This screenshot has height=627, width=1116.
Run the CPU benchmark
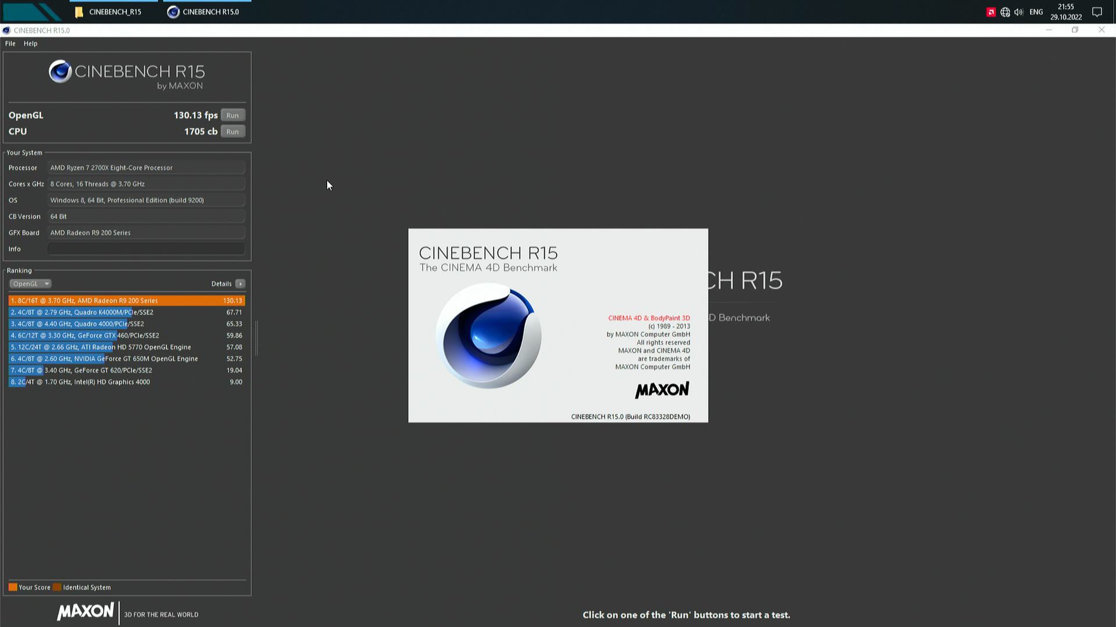pyautogui.click(x=233, y=132)
